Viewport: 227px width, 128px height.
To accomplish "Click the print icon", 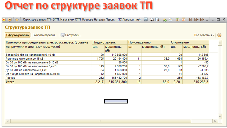I will coord(152,20).
